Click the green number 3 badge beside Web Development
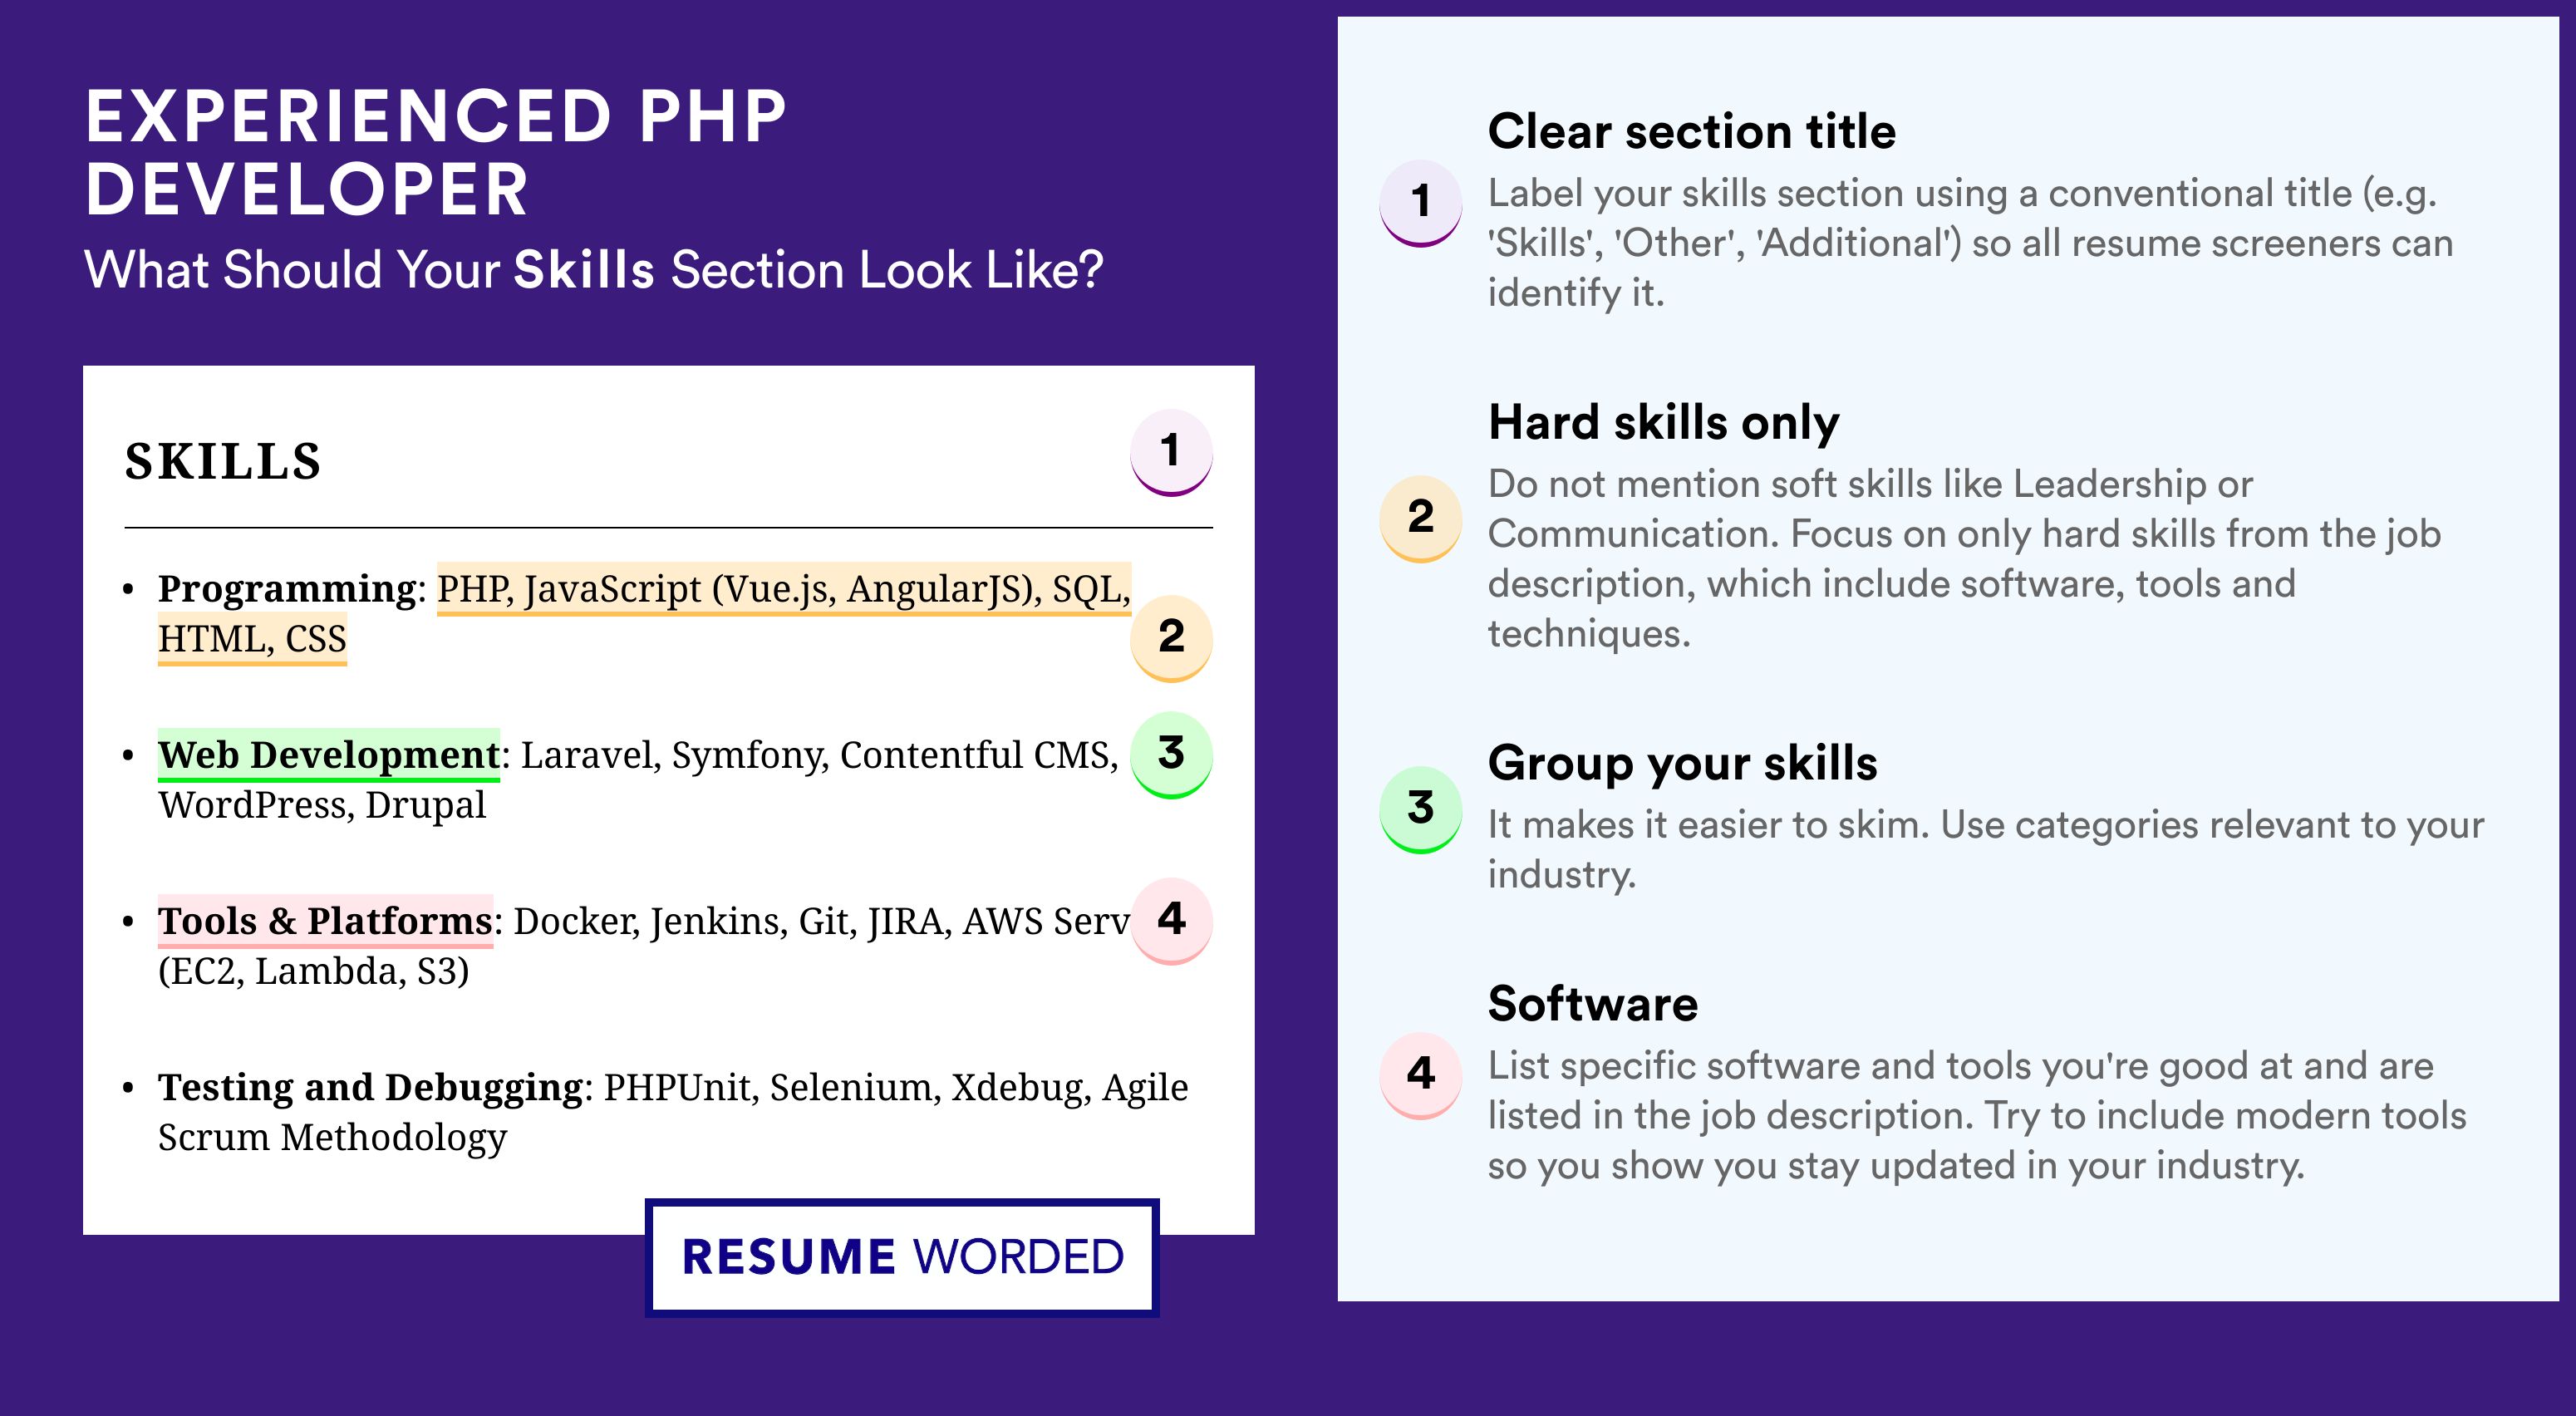 click(x=1171, y=754)
